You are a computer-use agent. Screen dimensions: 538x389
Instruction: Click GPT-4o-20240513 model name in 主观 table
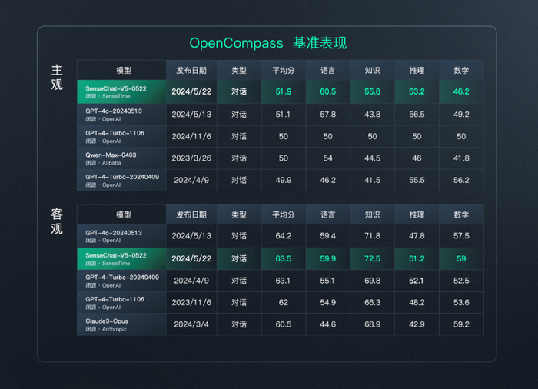coord(114,111)
